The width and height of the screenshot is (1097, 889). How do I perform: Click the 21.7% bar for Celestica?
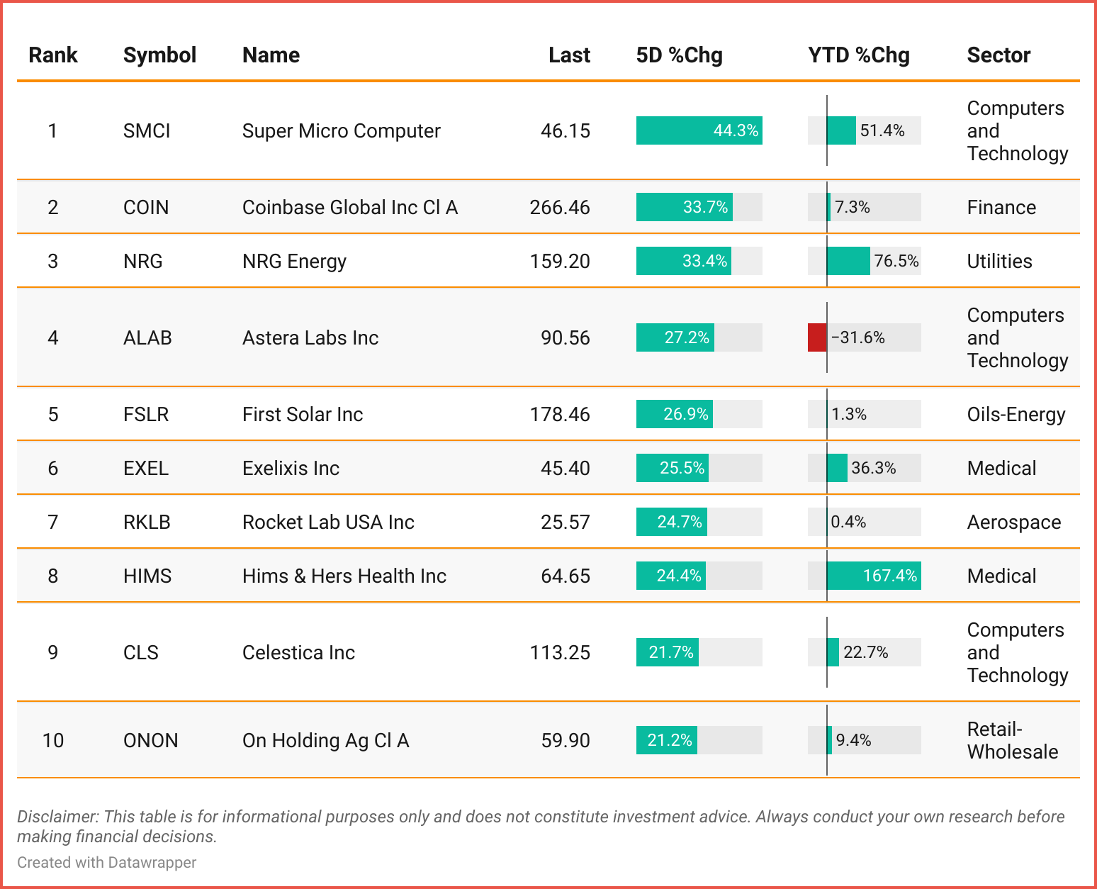click(667, 653)
